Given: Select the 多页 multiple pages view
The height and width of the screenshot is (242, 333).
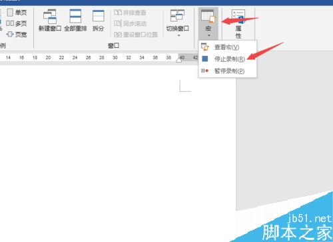Looking at the screenshot, I should (x=17, y=23).
